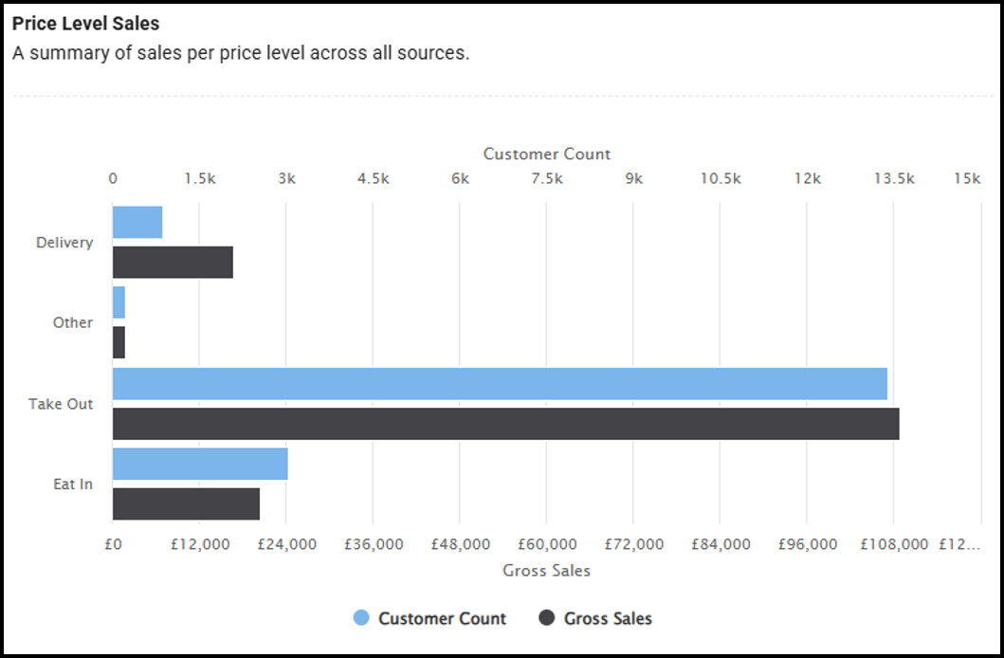
Task: Click the summary of sales subtitle text
Action: click(241, 53)
